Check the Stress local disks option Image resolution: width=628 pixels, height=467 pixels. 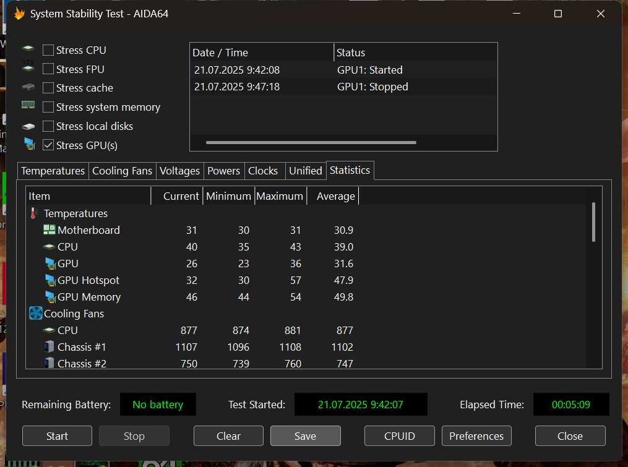click(x=48, y=126)
